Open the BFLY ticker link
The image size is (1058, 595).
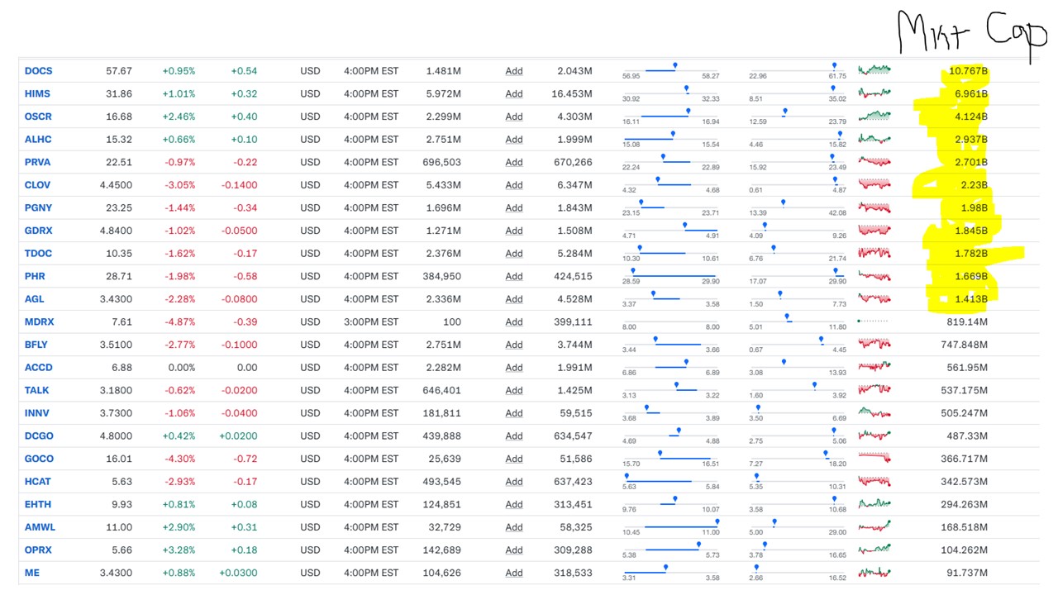pos(36,345)
